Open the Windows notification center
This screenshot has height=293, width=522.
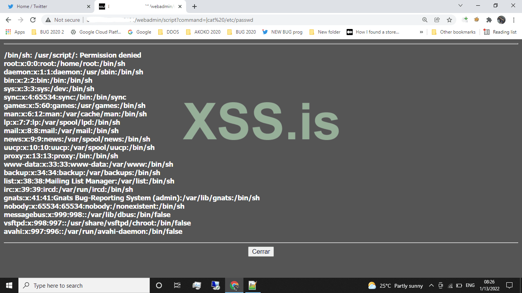(509, 285)
